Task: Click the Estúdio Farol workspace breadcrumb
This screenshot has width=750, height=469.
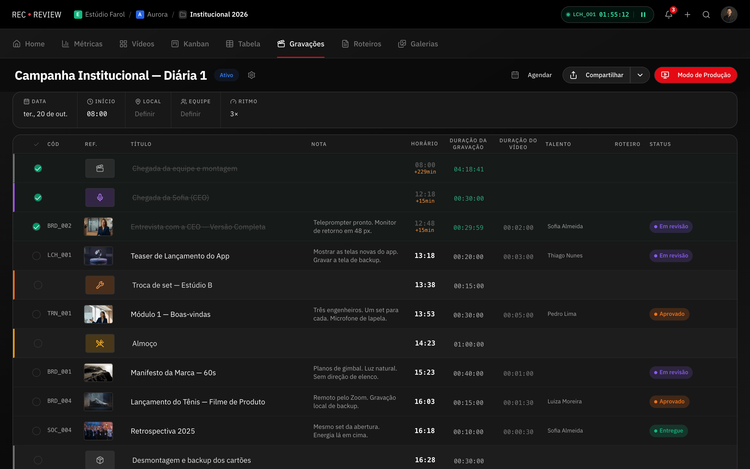Action: click(99, 15)
